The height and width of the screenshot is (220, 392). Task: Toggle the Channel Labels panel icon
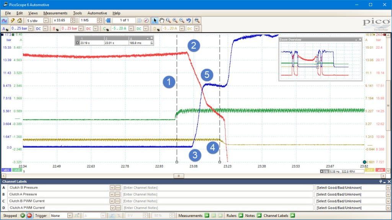(x=293, y=215)
